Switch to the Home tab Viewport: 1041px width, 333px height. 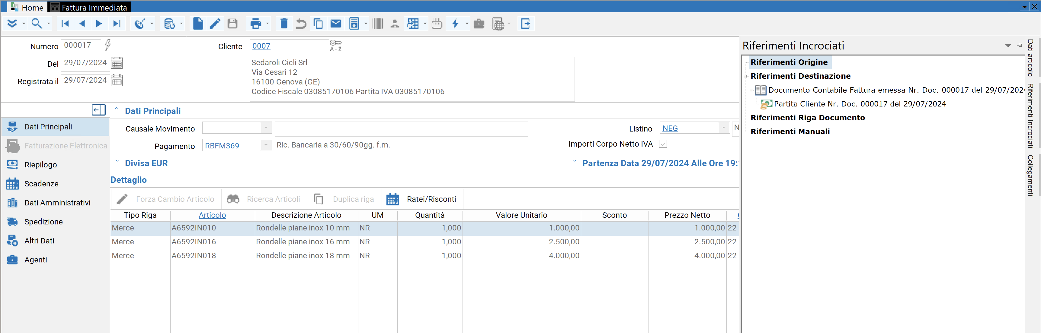coord(27,7)
